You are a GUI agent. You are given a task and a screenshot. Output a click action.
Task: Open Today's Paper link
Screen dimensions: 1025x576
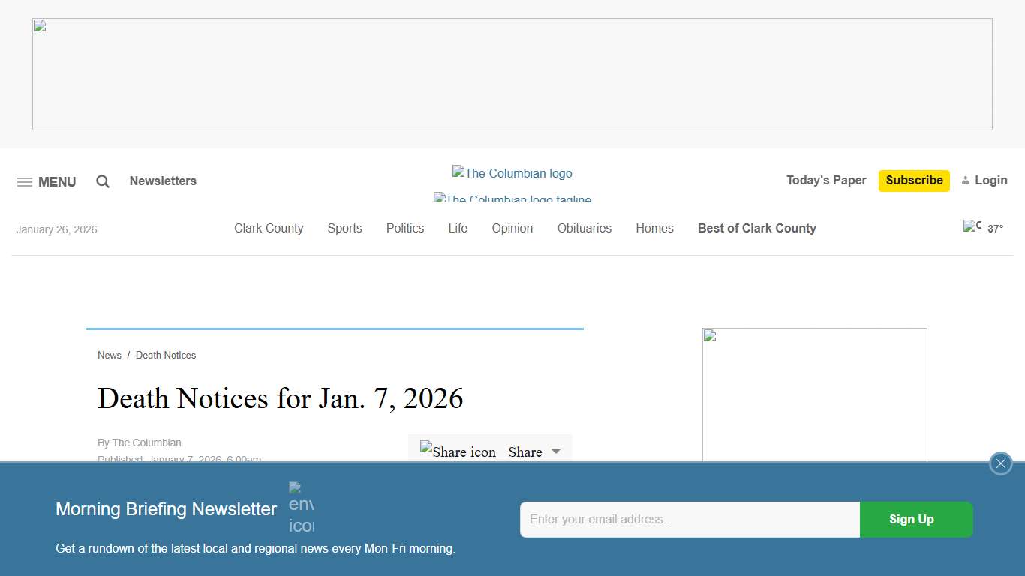[x=825, y=180]
